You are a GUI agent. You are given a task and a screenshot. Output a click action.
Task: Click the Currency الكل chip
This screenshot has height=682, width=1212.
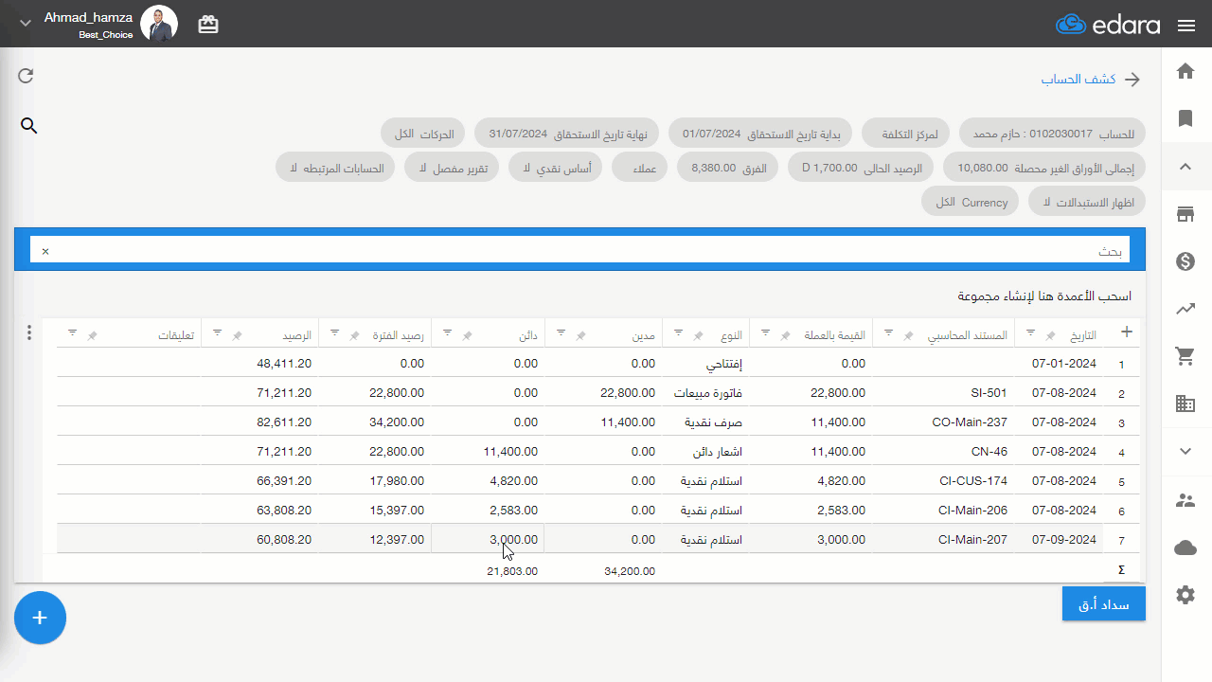[971, 202]
